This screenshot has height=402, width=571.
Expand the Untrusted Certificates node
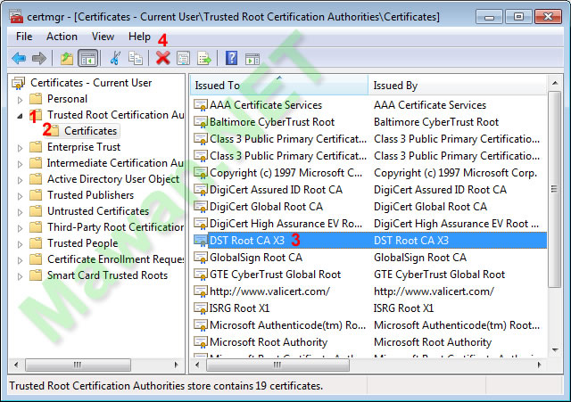(20, 212)
